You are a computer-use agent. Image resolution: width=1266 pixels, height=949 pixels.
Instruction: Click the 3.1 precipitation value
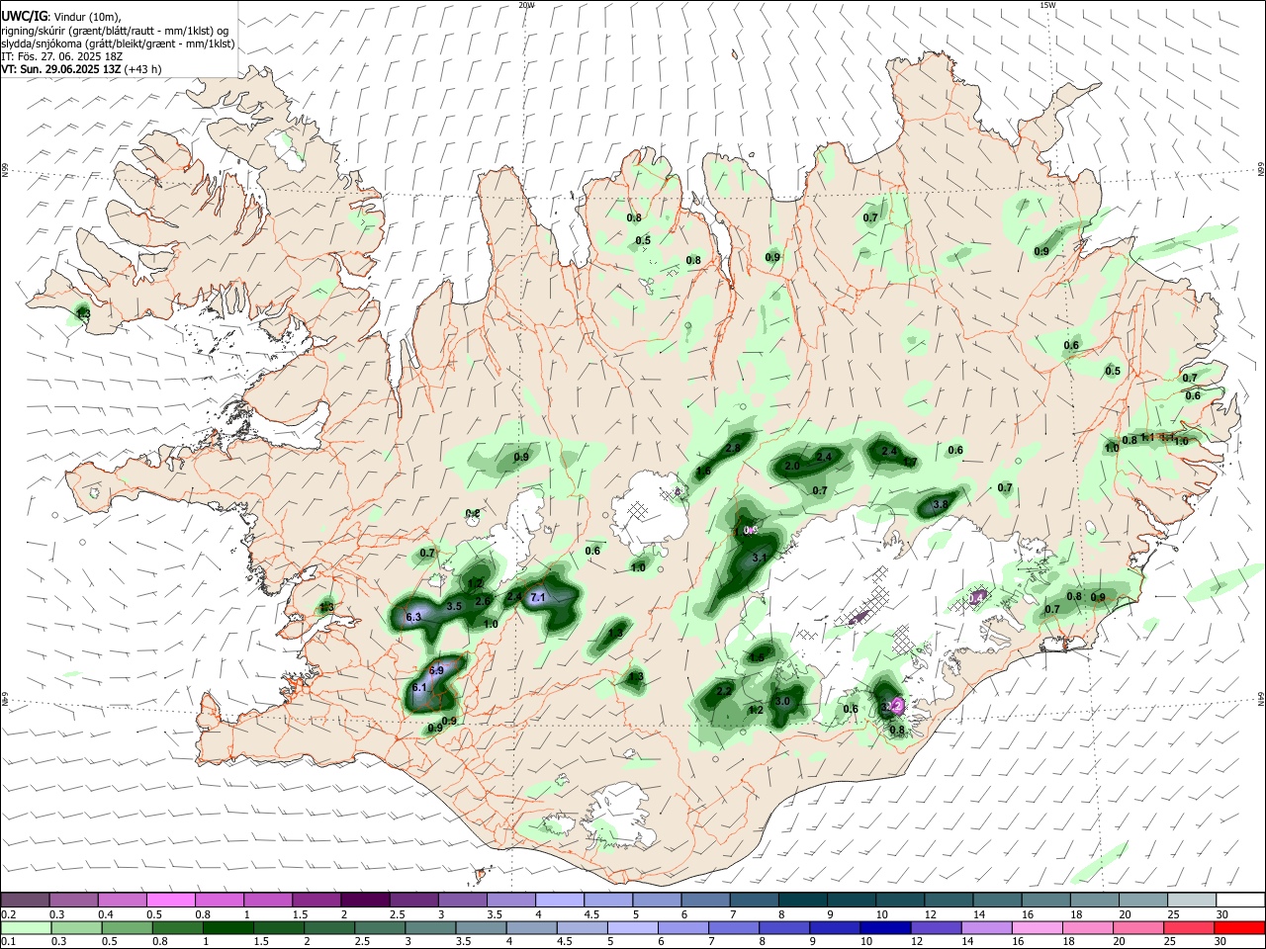coord(760,559)
